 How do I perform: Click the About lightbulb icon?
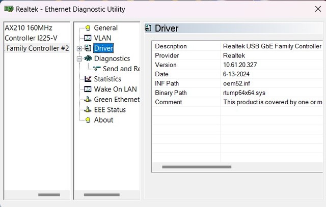(88, 120)
